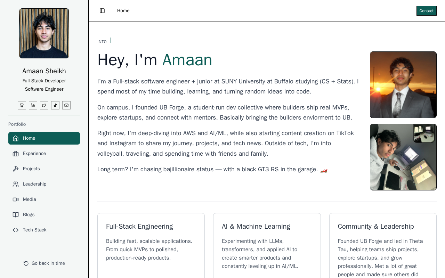445x278 pixels.
Task: Open the LinkedIn profile icon
Action: coord(33,105)
